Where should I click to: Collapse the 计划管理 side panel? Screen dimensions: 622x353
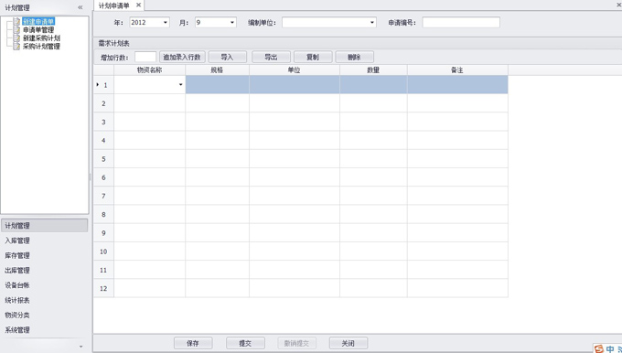tap(80, 7)
